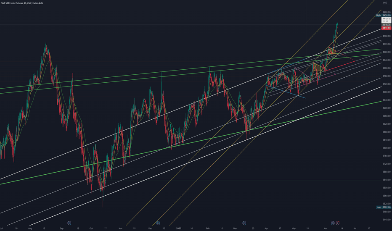Open the blue event marker near Jun
This screenshot has height=231, width=392.
click(333, 223)
